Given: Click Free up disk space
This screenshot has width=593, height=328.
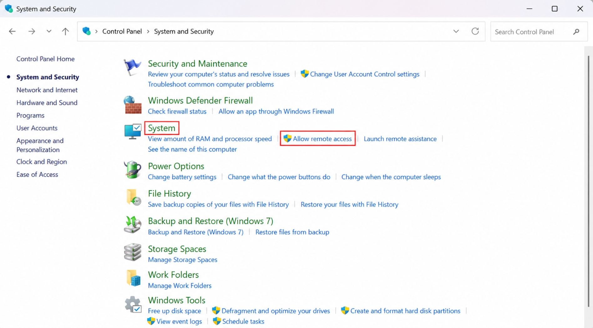Looking at the screenshot, I should (x=175, y=311).
